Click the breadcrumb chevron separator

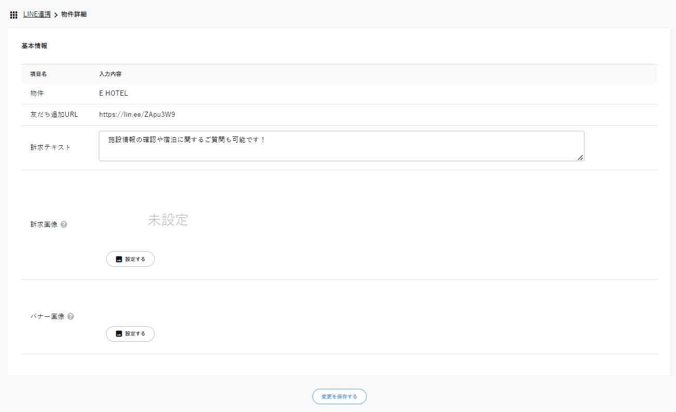(x=56, y=15)
